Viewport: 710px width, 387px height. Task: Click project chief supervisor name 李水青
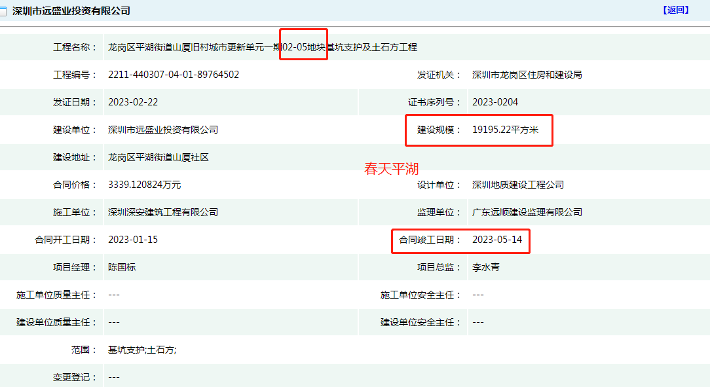click(485, 267)
